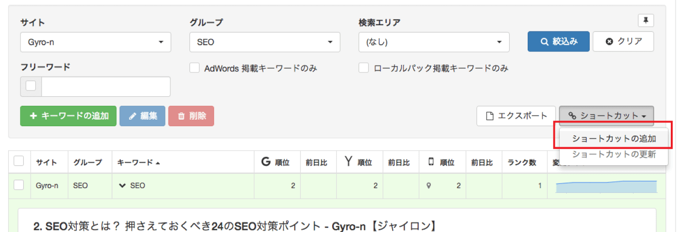
Task: Click the location pin icon in SEO row
Action: pyautogui.click(x=428, y=186)
